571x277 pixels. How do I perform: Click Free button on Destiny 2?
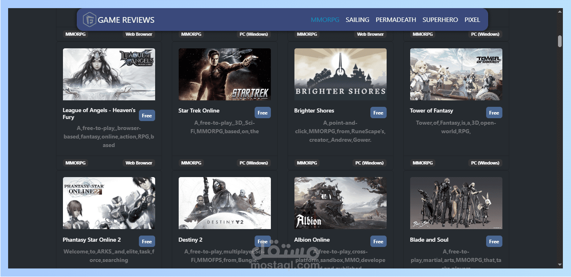pyautogui.click(x=263, y=242)
